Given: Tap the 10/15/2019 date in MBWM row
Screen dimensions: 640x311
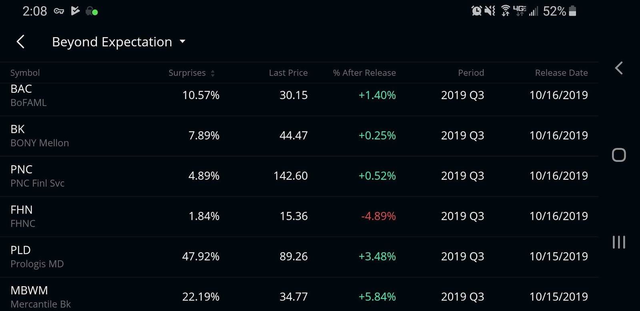Looking at the screenshot, I should [559, 297].
